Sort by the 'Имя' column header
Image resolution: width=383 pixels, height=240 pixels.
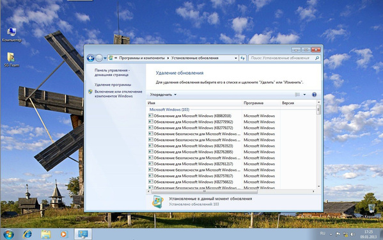(x=194, y=103)
